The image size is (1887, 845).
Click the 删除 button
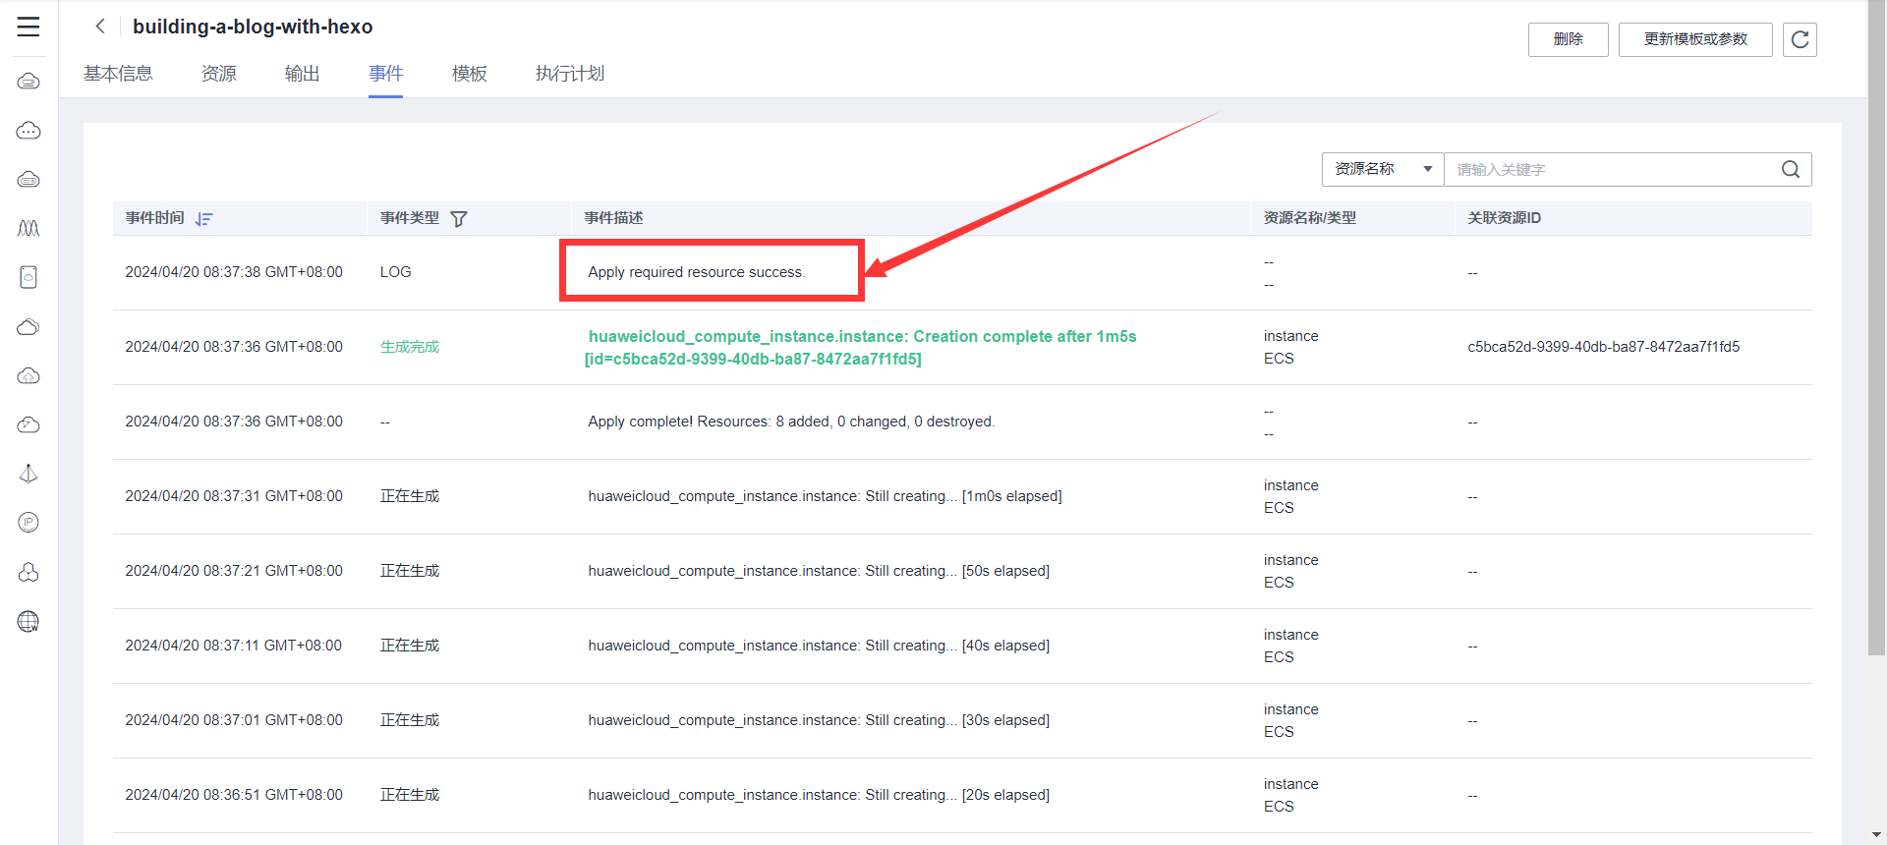(x=1568, y=39)
